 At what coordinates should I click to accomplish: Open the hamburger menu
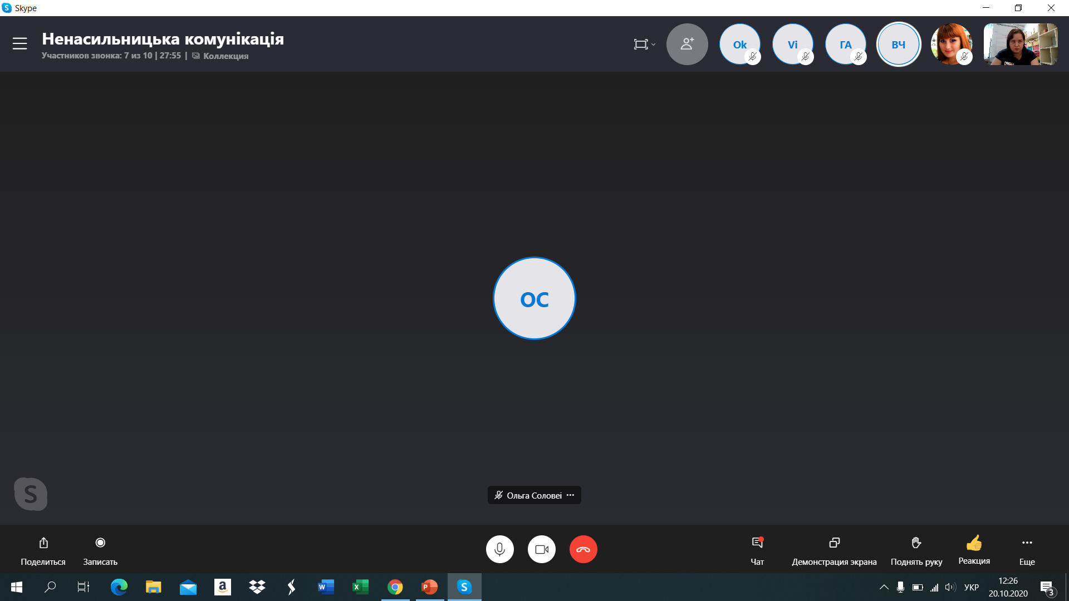(20, 43)
